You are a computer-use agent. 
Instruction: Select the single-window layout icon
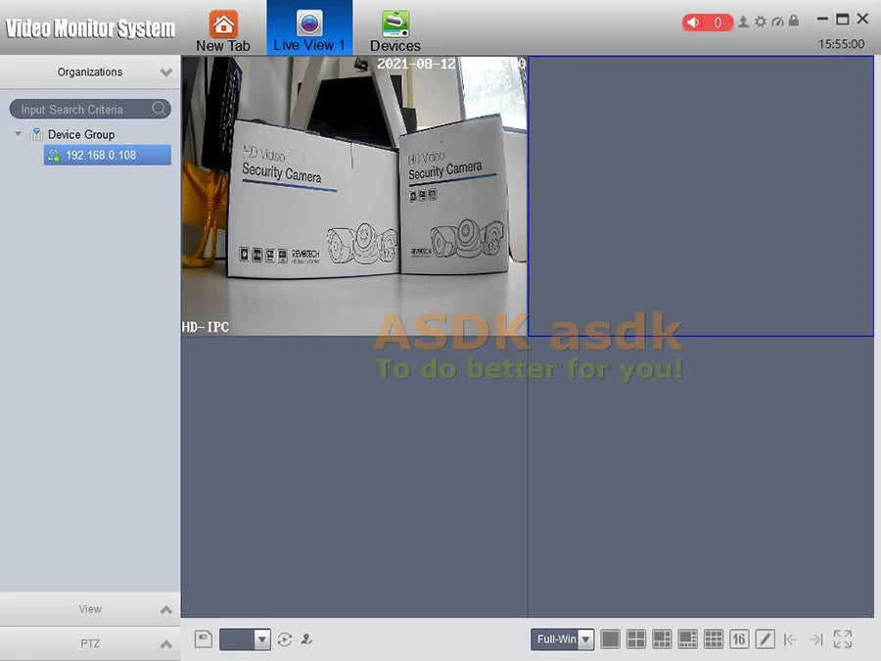tap(610, 639)
